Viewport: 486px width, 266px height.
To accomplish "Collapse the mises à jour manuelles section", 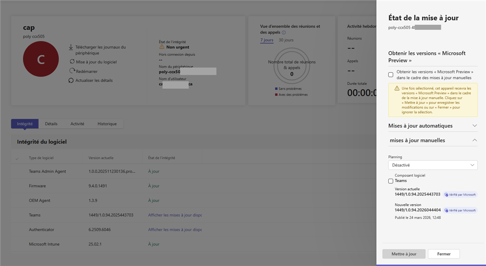I will click(x=474, y=140).
